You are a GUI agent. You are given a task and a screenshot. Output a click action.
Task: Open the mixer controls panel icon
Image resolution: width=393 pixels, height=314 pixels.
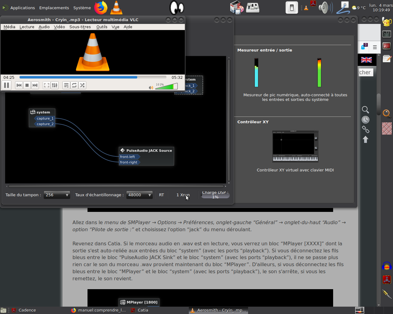(253, 8)
